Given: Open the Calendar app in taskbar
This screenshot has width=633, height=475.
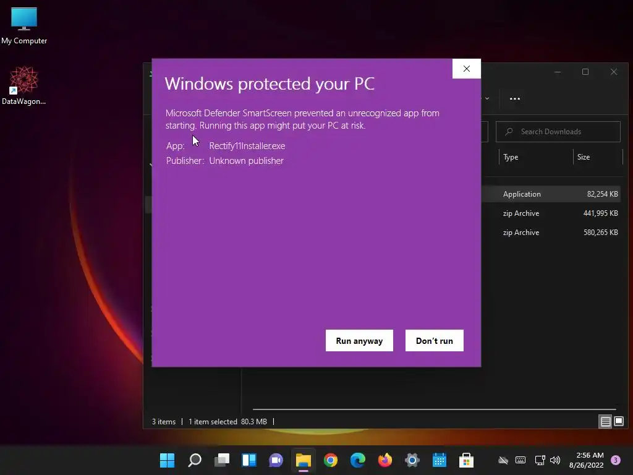Looking at the screenshot, I should 440,460.
